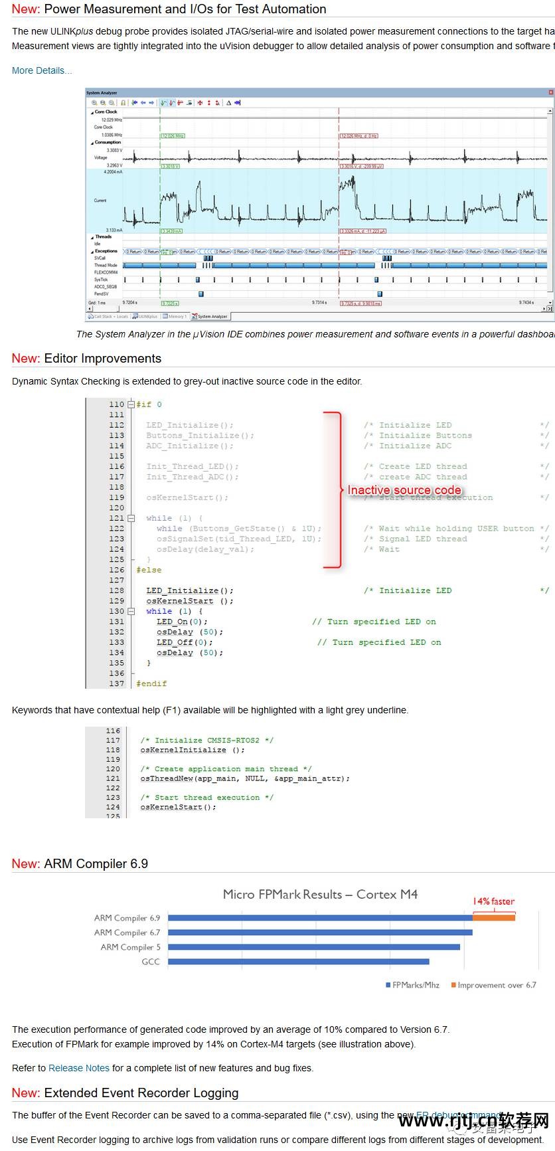Click the Thread Mode row label
Image resolution: width=555 pixels, height=1151 pixels.
(106, 266)
